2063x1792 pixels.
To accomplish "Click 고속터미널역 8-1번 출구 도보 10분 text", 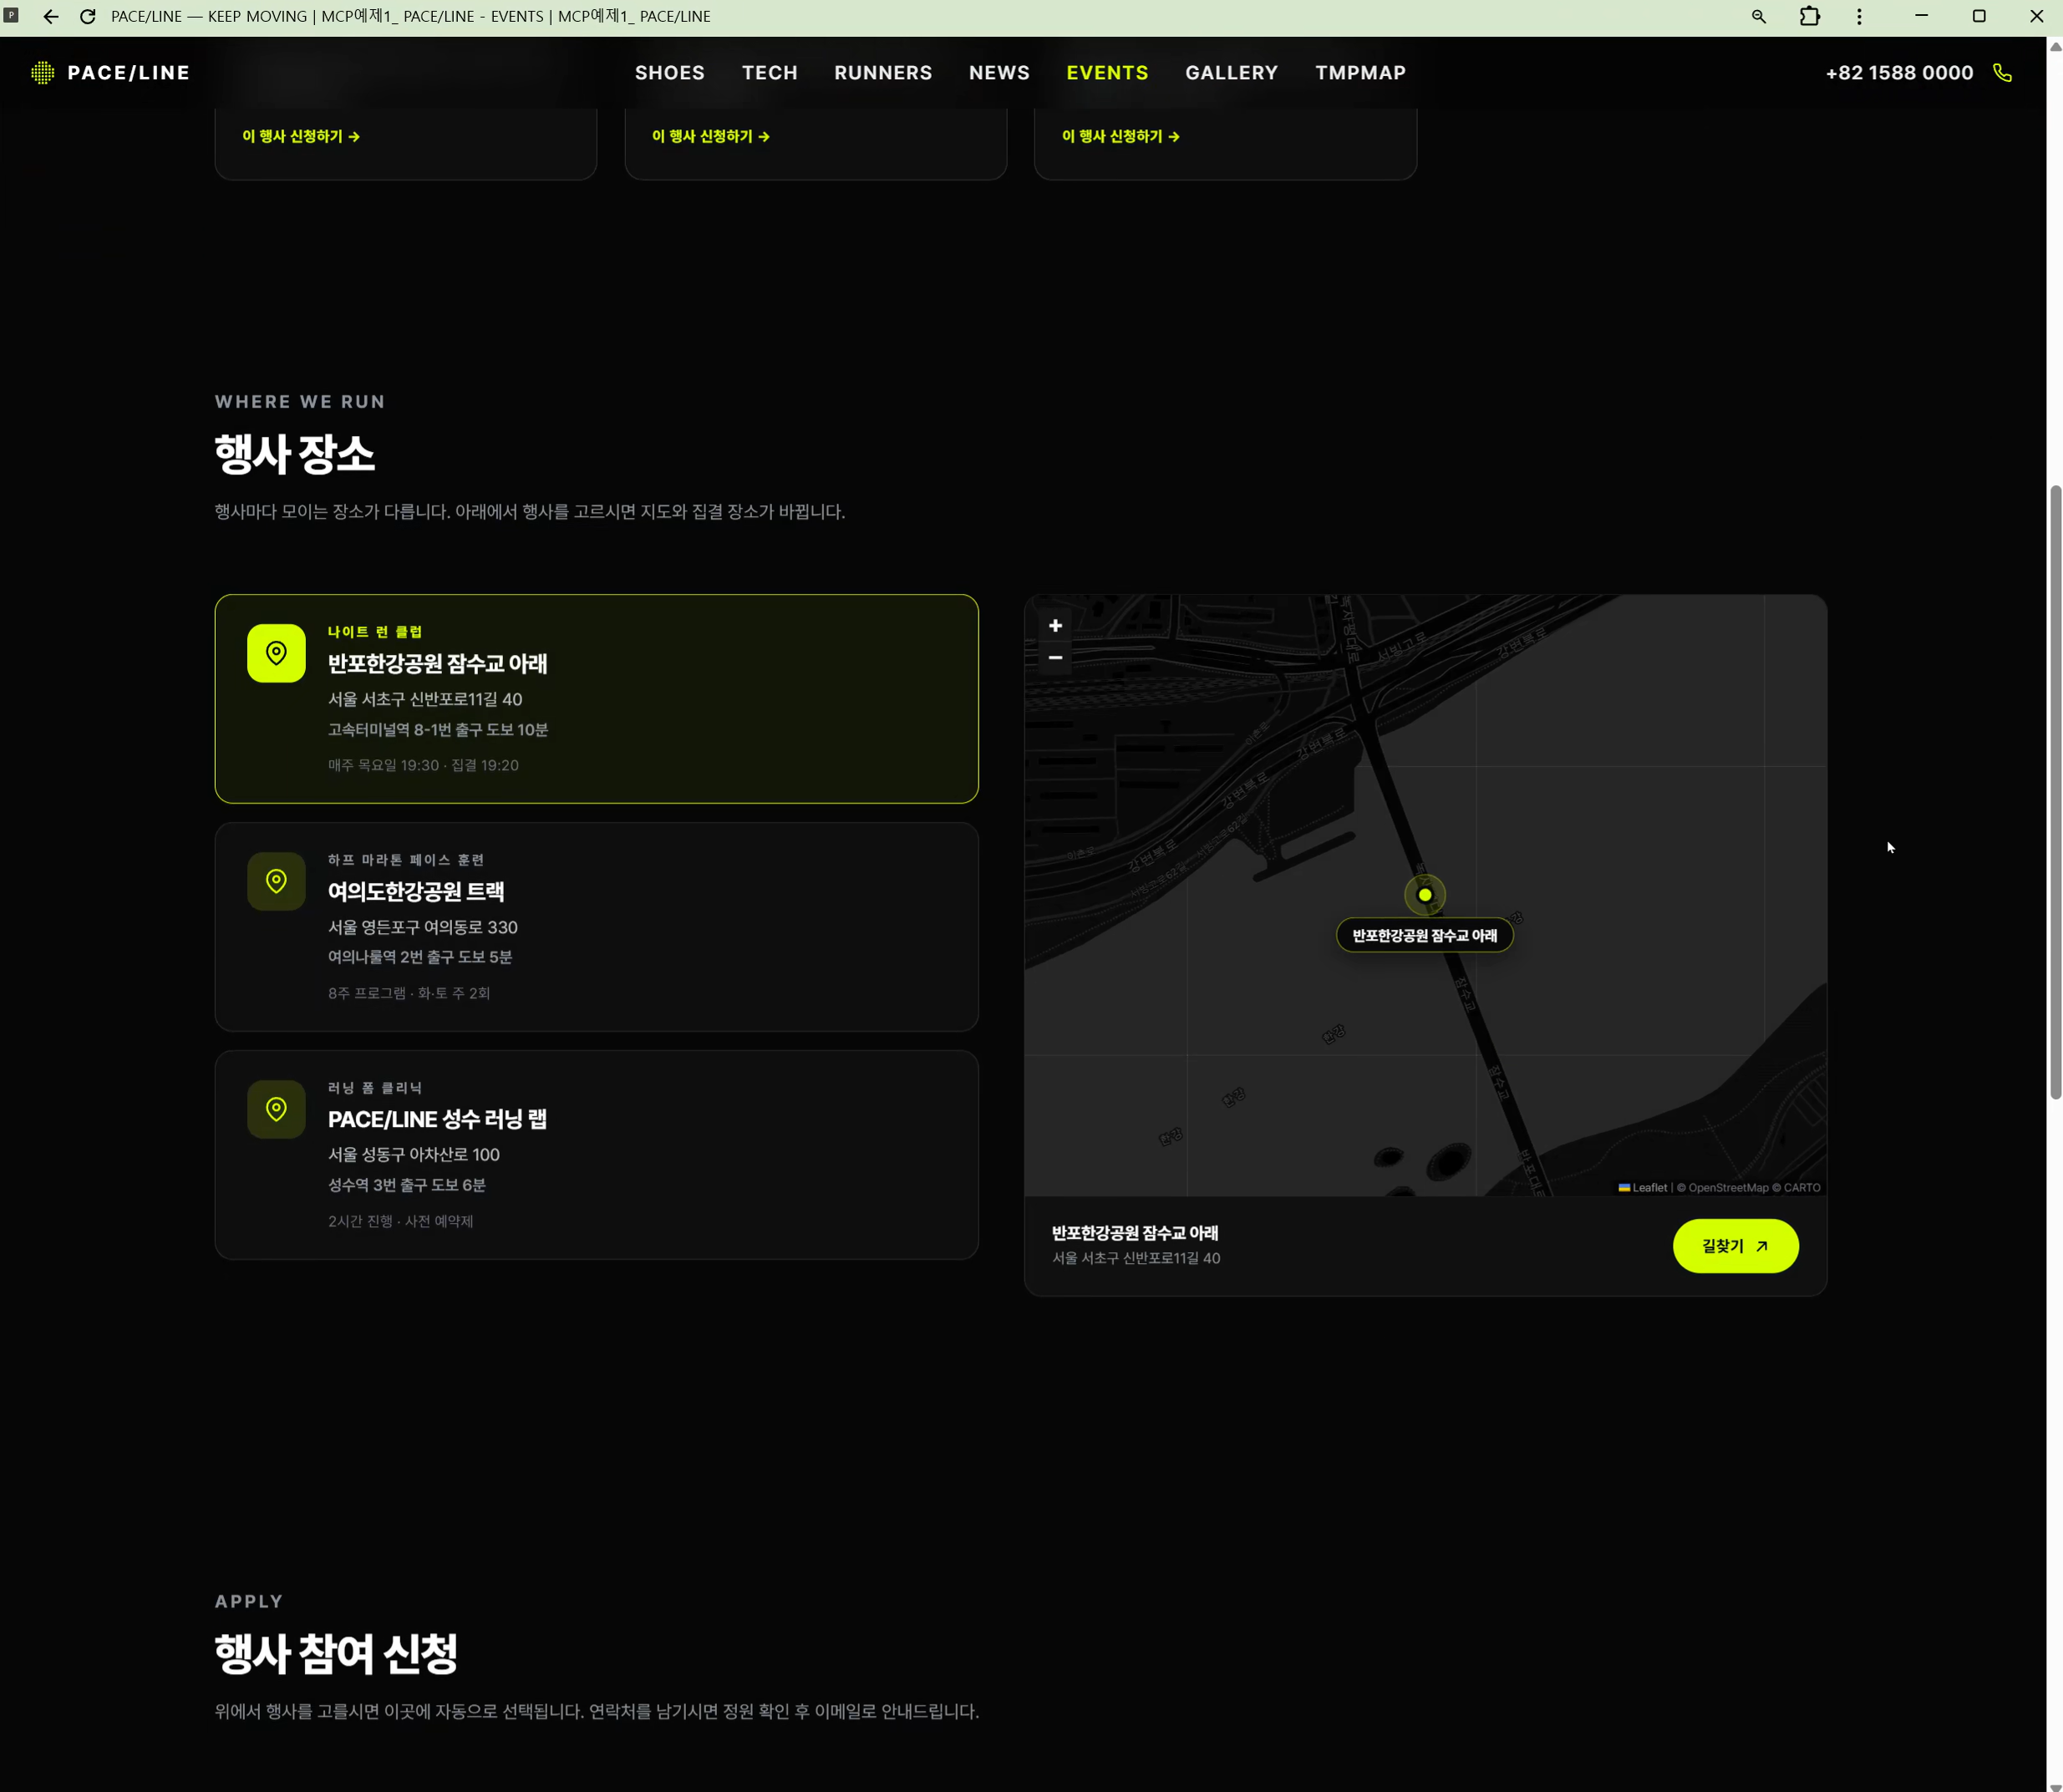I will [x=438, y=730].
